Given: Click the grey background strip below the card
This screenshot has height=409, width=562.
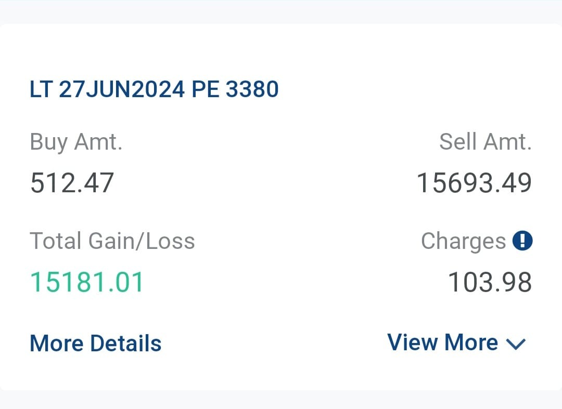Looking at the screenshot, I should (x=281, y=399).
